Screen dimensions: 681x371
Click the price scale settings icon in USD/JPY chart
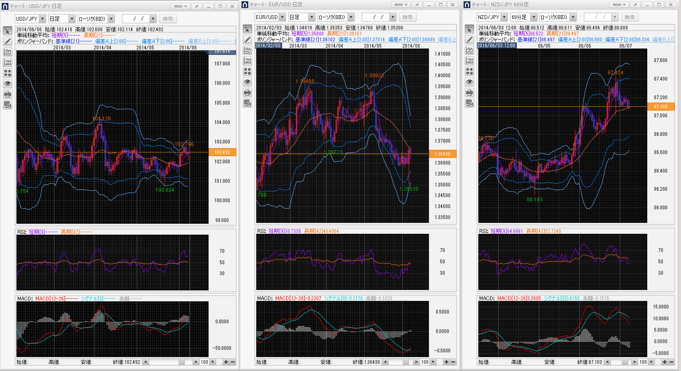[x=8, y=62]
